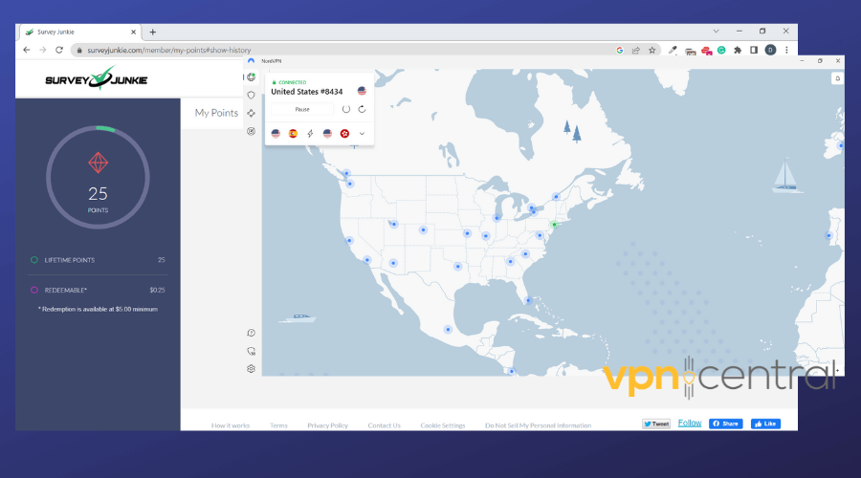
Task: Open the Terms footer link
Action: (x=278, y=425)
